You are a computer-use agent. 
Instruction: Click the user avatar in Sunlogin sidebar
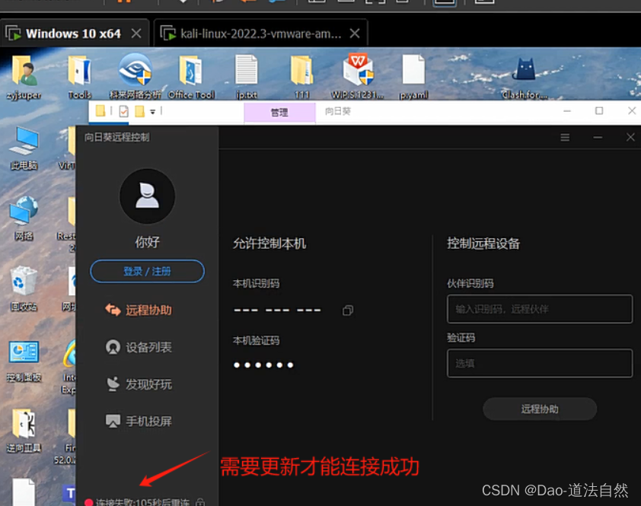click(147, 196)
